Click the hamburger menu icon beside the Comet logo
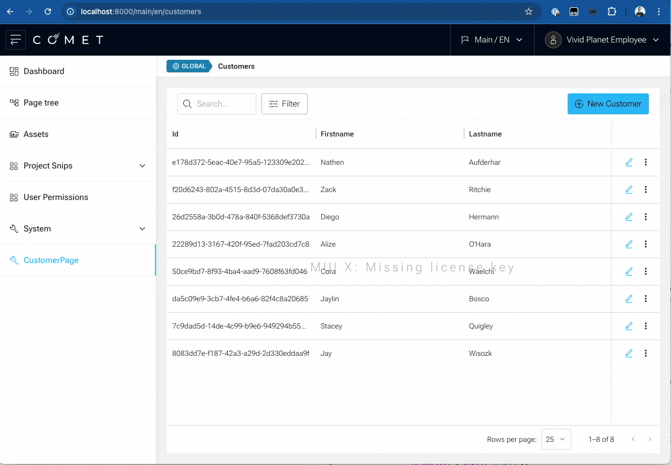Viewport: 671px width, 465px height. pyautogui.click(x=15, y=39)
